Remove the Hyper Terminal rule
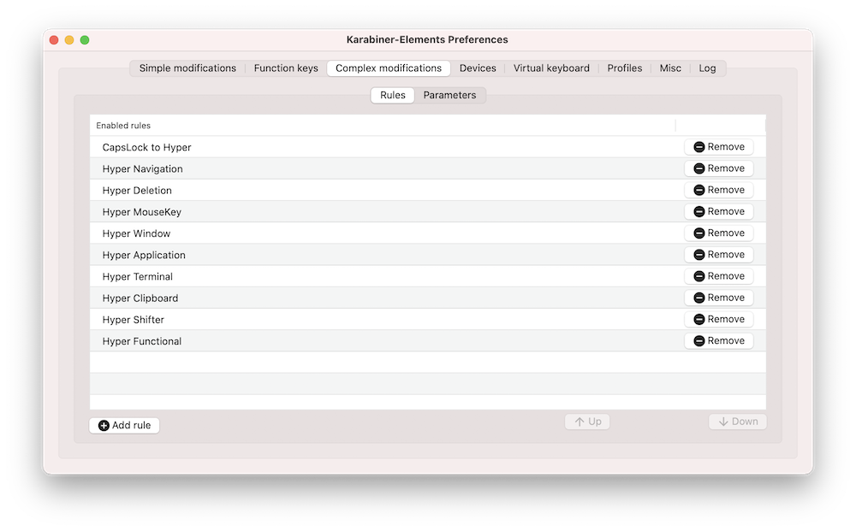The width and height of the screenshot is (856, 531). click(x=719, y=276)
